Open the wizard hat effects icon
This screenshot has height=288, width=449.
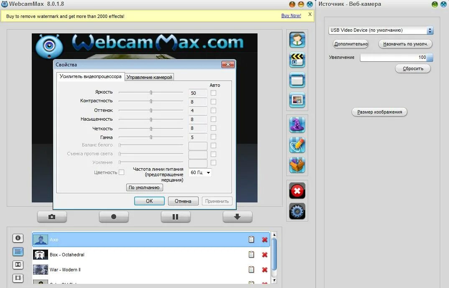(297, 125)
